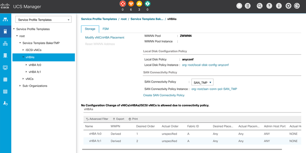The width and height of the screenshot is (306, 153).
Task: Select the vHBA fc1 table row name
Action: (x=95, y=141)
